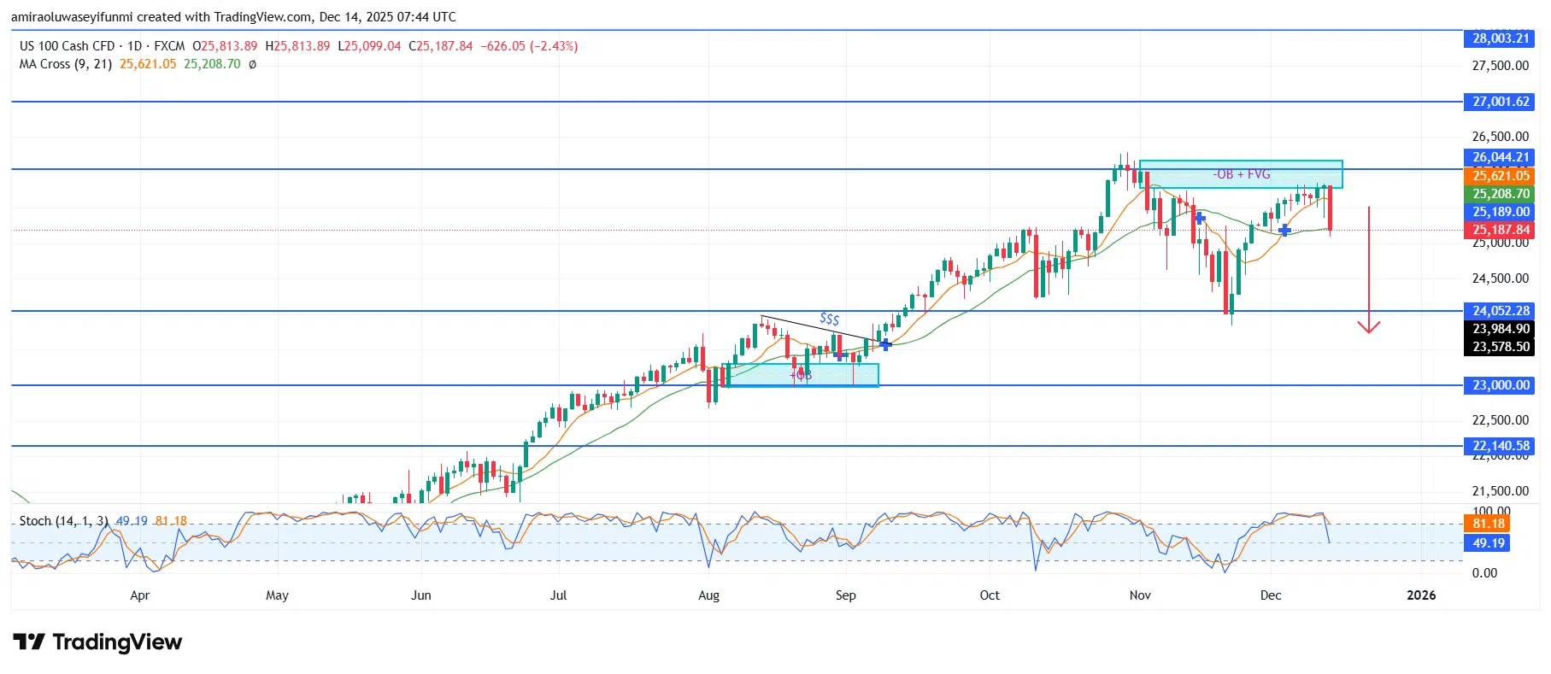Click the 2026 label on time axis

pos(1421,595)
